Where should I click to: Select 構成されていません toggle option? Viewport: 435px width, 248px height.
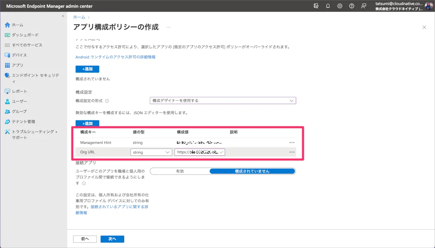click(252, 171)
